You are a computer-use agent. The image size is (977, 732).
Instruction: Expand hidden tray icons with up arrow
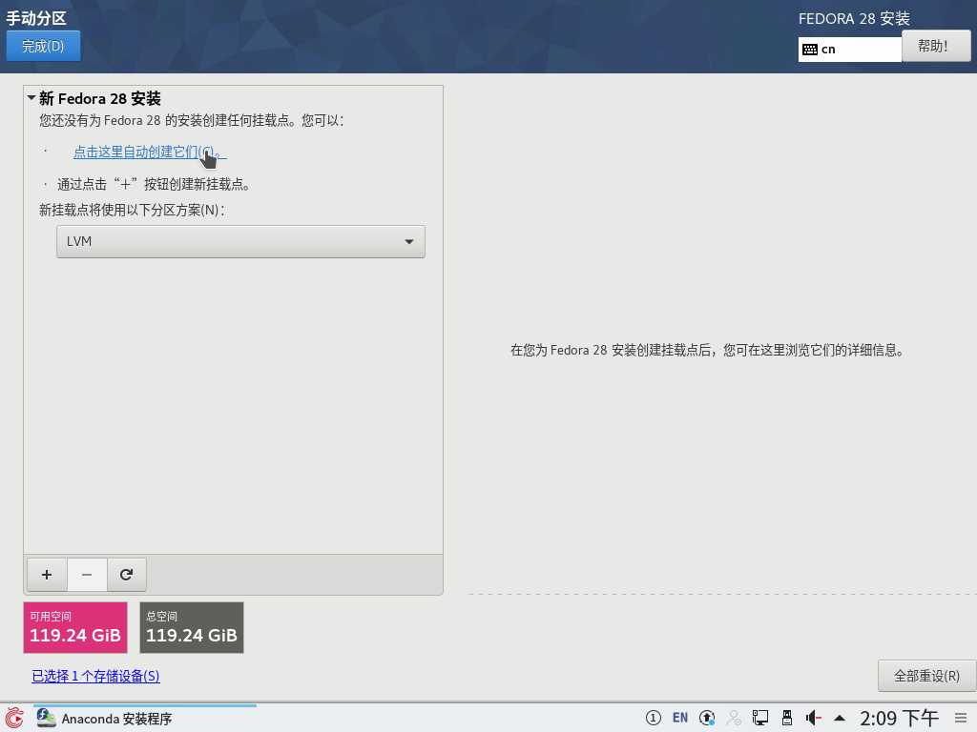[840, 719]
